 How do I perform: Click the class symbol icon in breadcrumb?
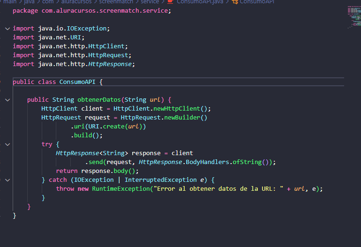pos(235,2)
